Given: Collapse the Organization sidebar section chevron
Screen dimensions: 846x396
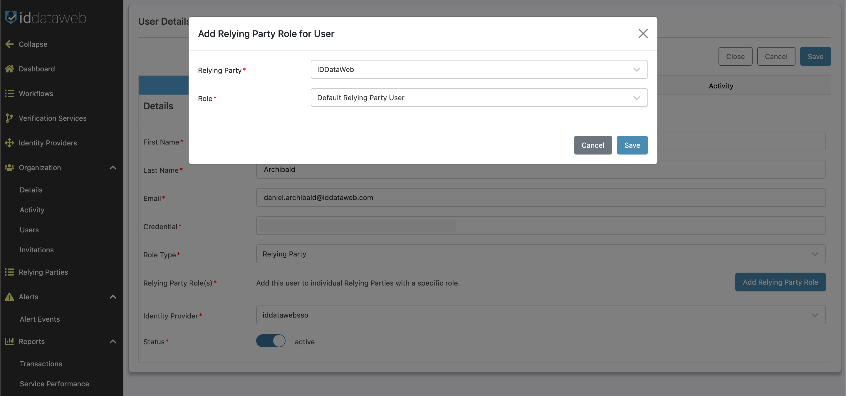Looking at the screenshot, I should (x=113, y=167).
